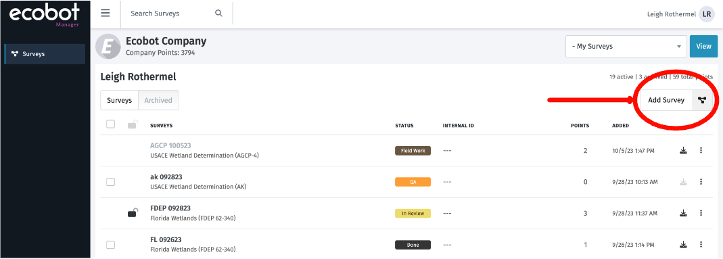Check the FL 092623 survey checkbox
723x259 pixels.
pos(111,244)
